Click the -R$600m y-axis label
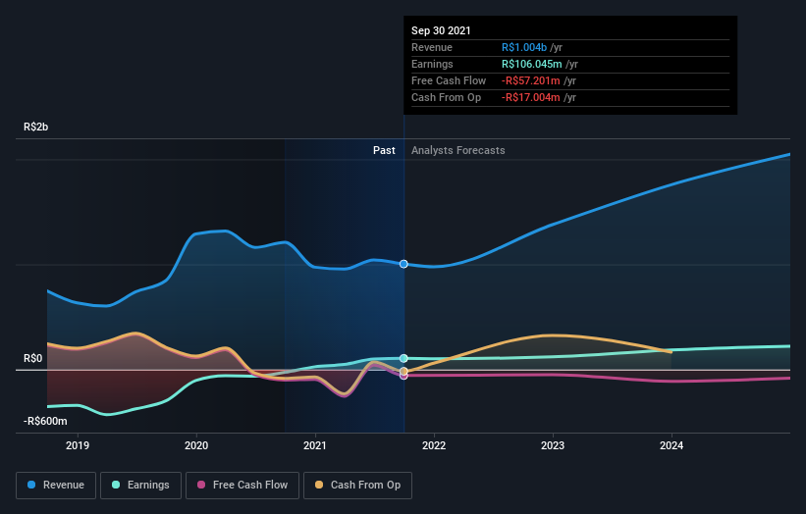The height and width of the screenshot is (514, 806). click(45, 421)
